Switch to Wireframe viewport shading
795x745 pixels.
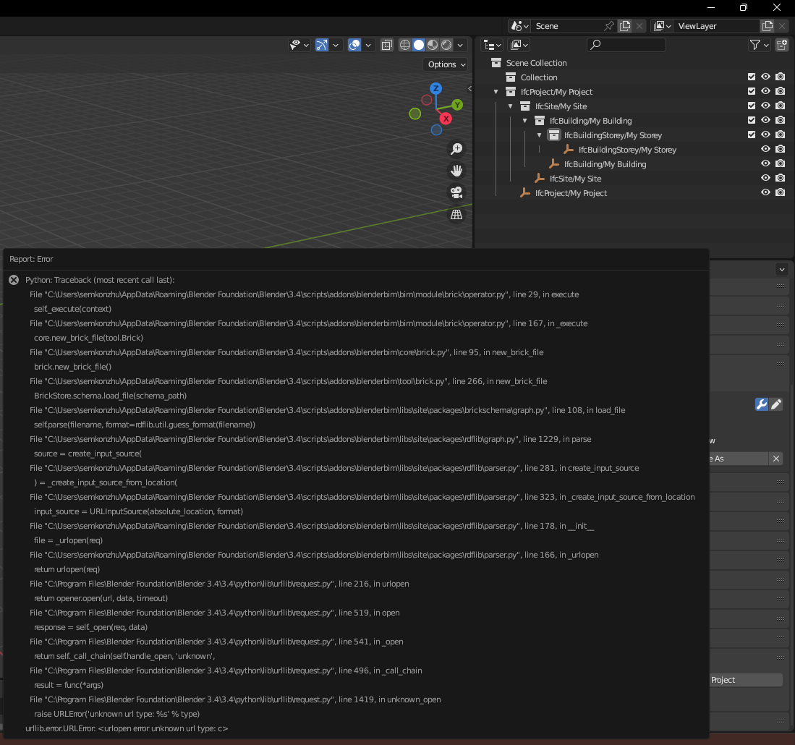click(404, 45)
